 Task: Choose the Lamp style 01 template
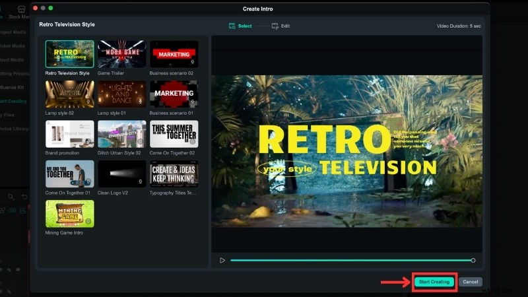coord(121,94)
